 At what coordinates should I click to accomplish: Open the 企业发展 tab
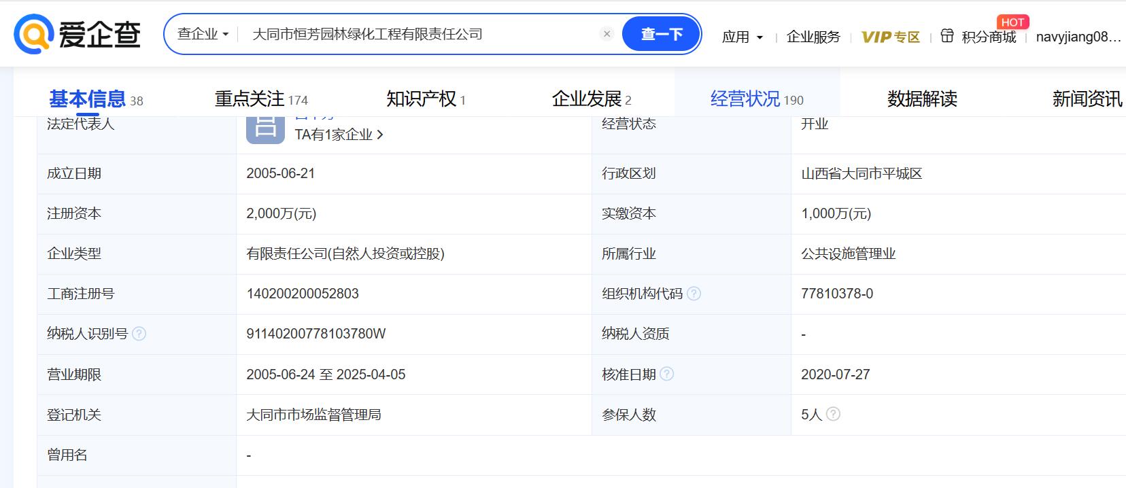pos(592,99)
